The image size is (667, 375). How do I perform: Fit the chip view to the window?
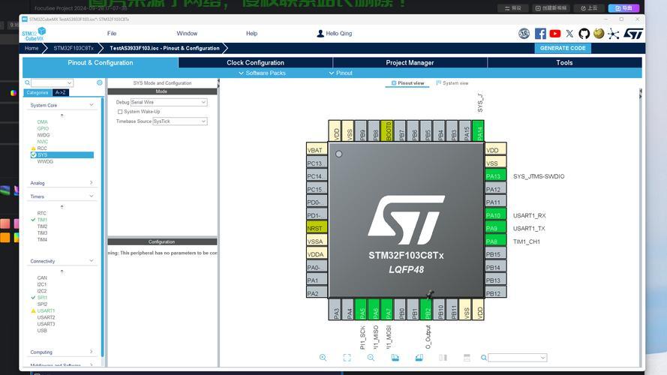(x=347, y=358)
